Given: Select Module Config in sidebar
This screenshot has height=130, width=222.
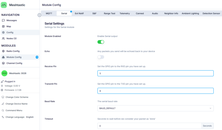Looking at the screenshot, I should coord(20,57).
